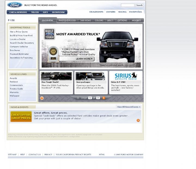Click the orange help question mark icon
Screen dimensions: 196x169
pos(42,98)
